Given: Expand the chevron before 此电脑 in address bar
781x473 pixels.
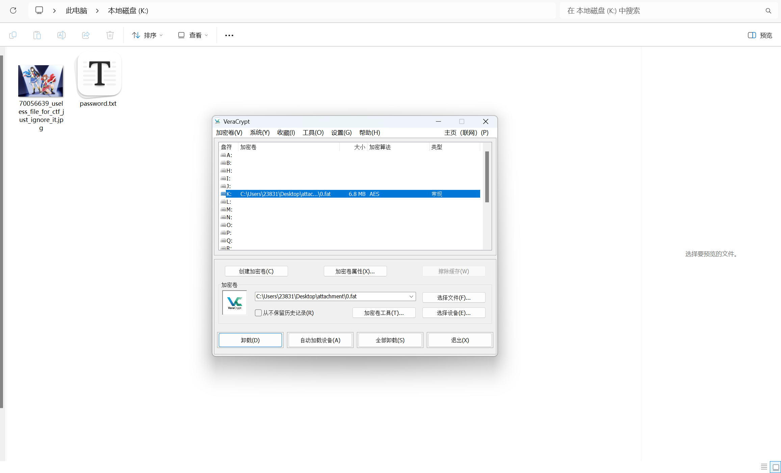Looking at the screenshot, I should [54, 11].
